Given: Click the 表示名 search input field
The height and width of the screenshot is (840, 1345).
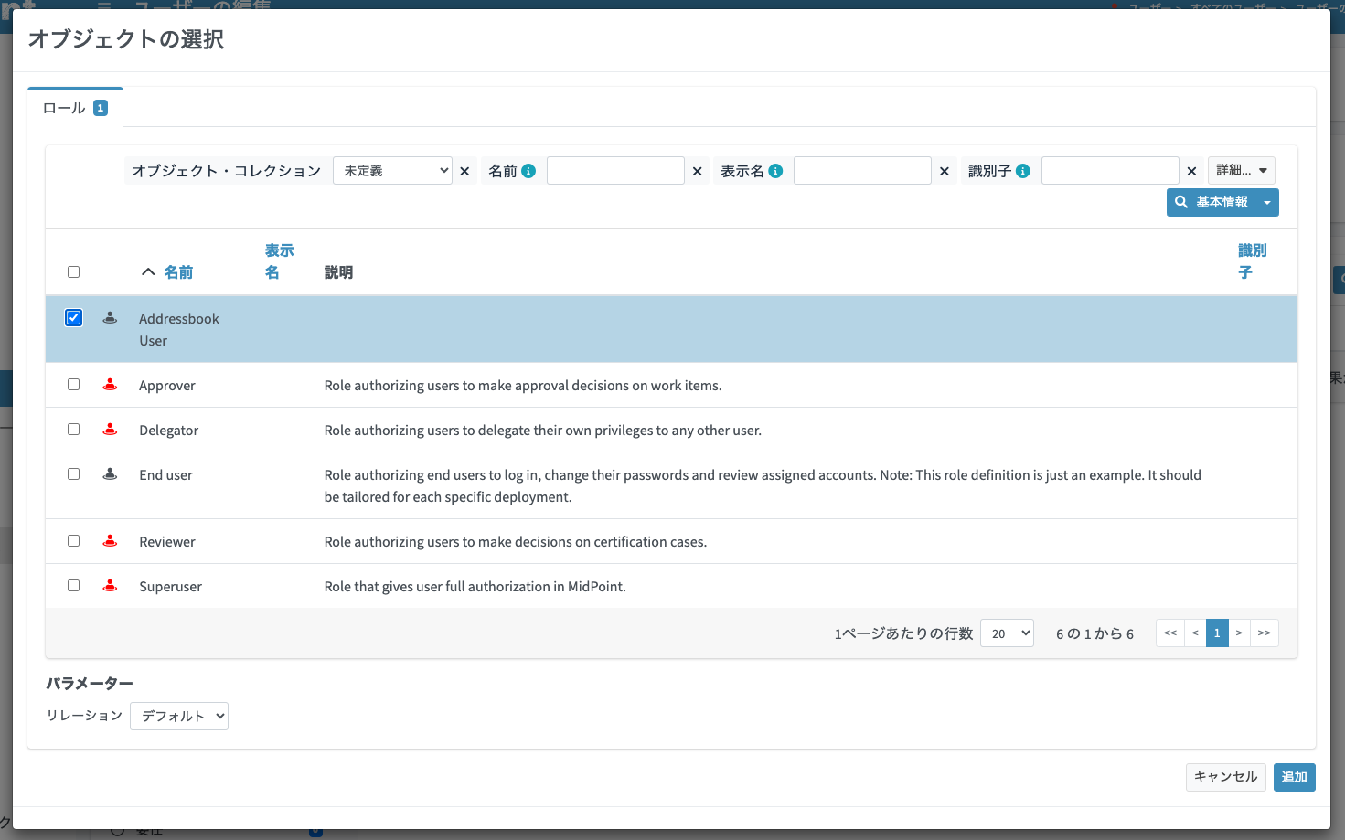Looking at the screenshot, I should [x=862, y=171].
